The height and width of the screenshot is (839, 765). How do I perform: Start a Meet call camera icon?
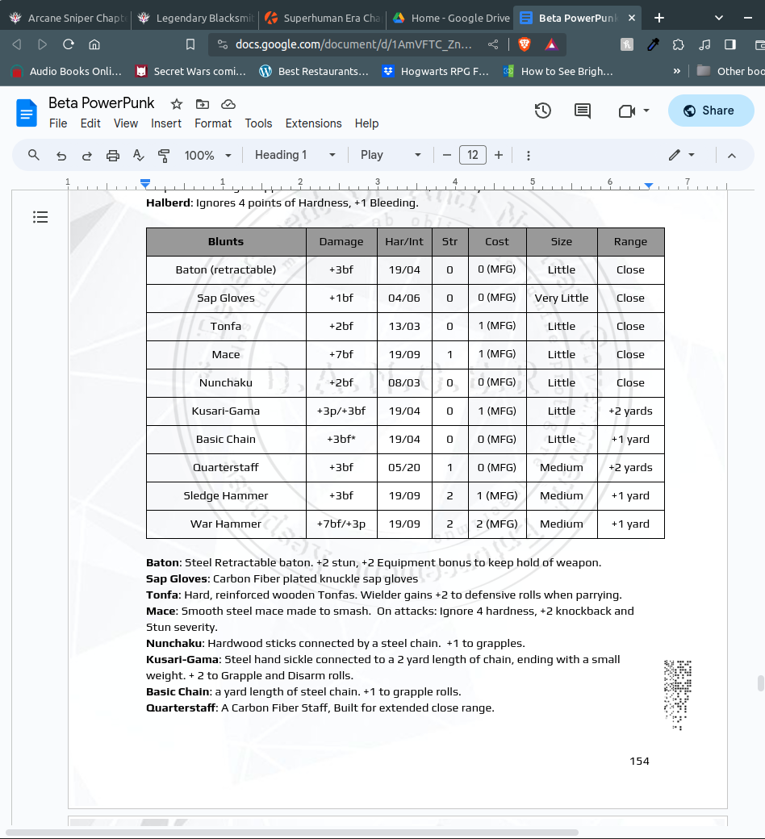click(x=626, y=111)
